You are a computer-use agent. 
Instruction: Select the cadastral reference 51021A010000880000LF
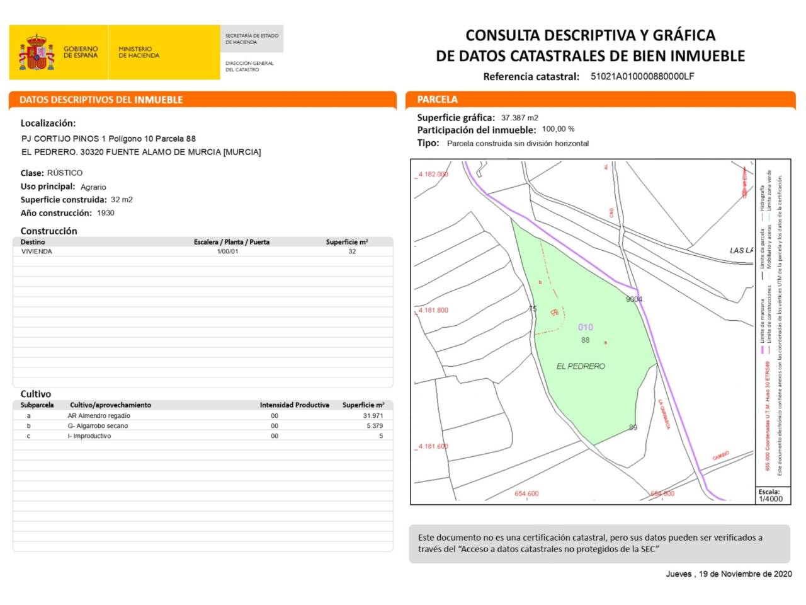(x=642, y=76)
